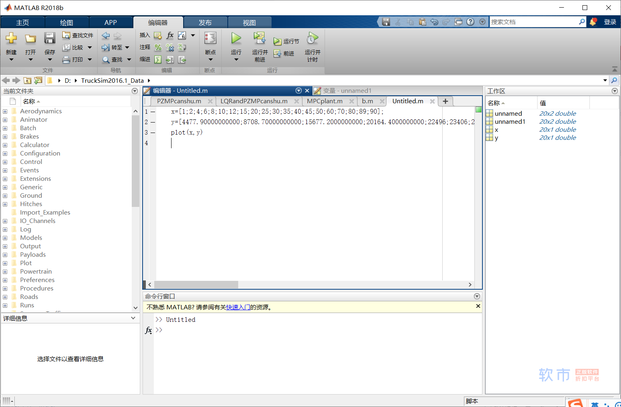Insert a section break icon
The height and width of the screenshot is (407, 621).
[x=158, y=35]
